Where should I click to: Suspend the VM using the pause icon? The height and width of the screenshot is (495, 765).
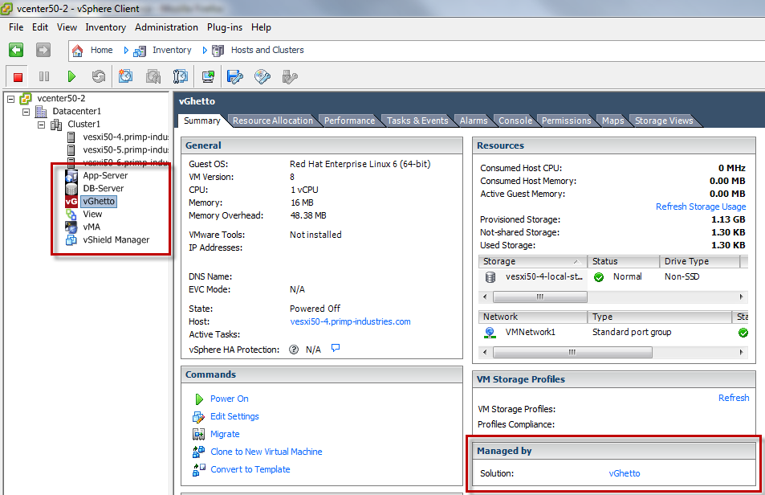click(x=45, y=76)
